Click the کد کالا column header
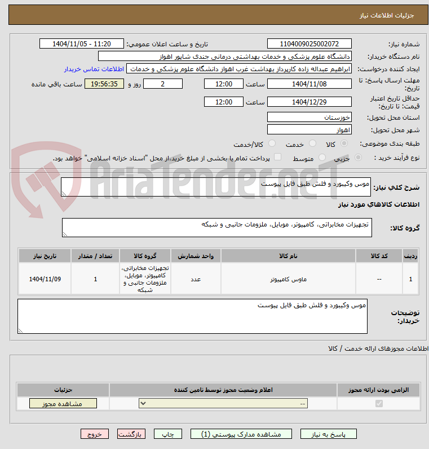 click(379, 256)
